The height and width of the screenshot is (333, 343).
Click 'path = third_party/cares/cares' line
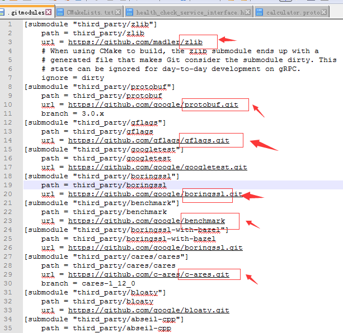point(109,266)
